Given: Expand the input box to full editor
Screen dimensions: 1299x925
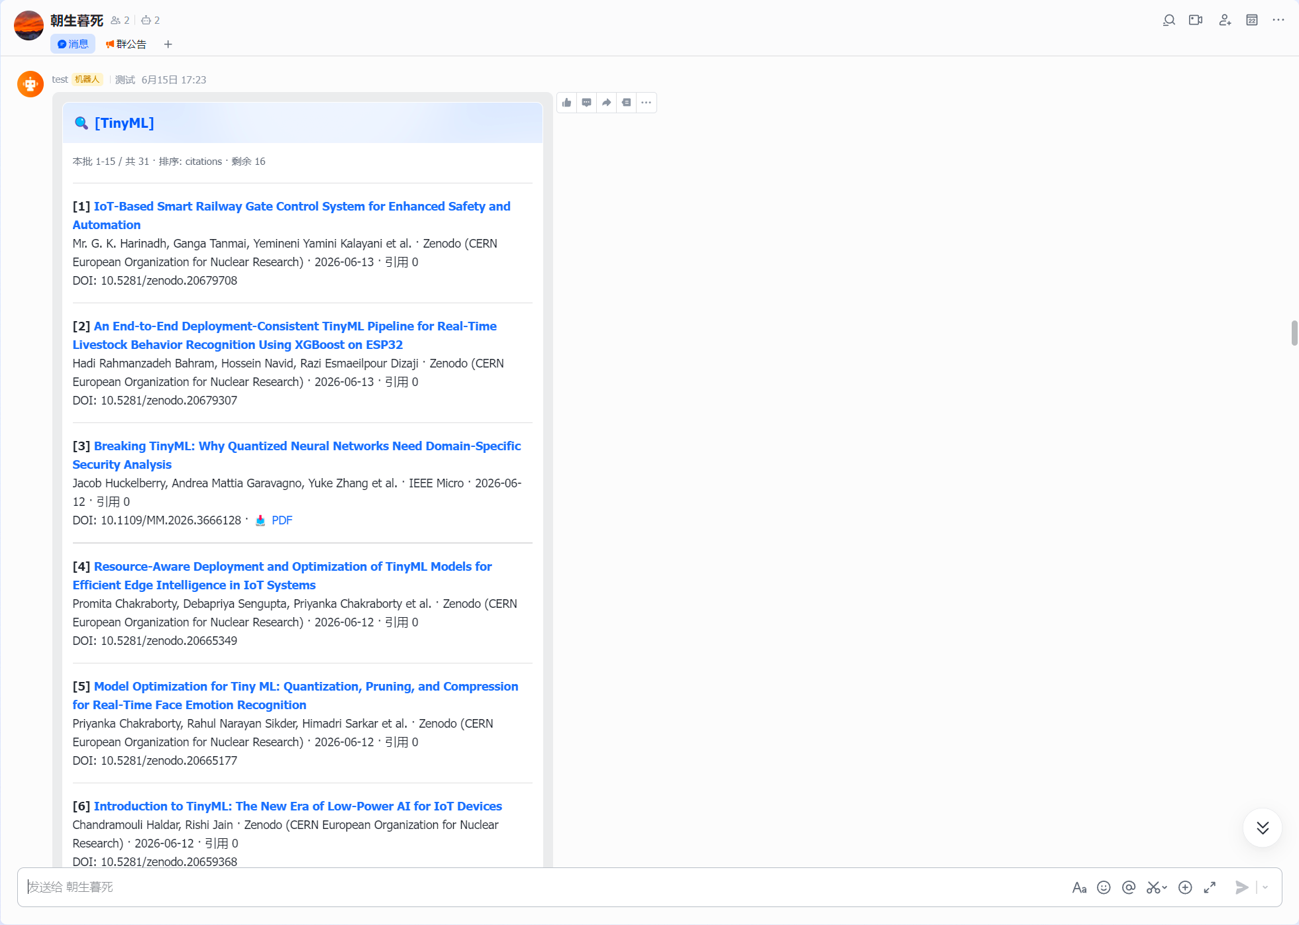Looking at the screenshot, I should pyautogui.click(x=1210, y=887).
